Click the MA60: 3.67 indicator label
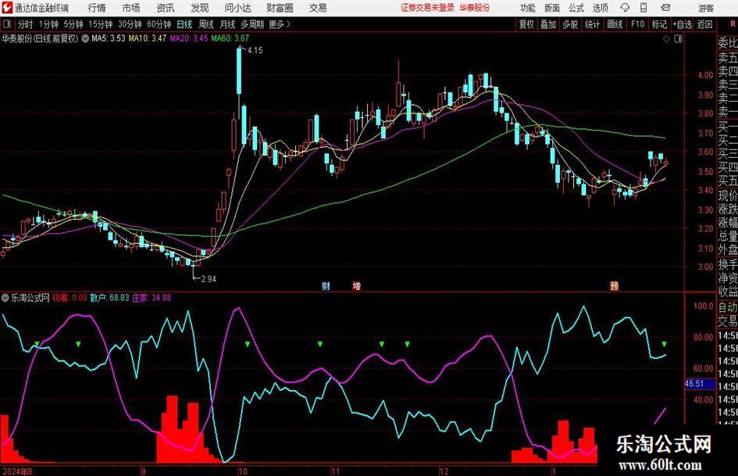 pyautogui.click(x=230, y=38)
